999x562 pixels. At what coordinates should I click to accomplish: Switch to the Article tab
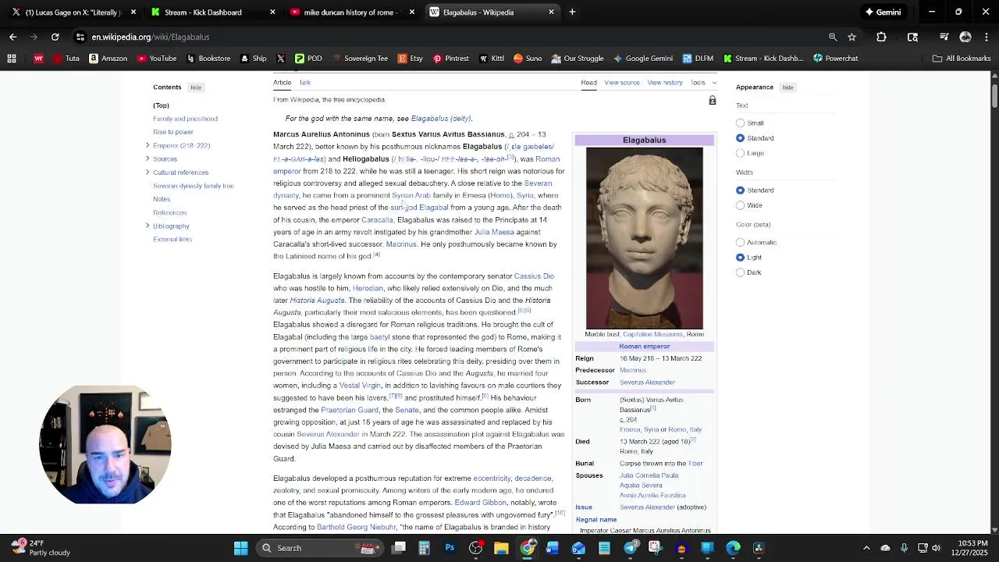pyautogui.click(x=283, y=82)
